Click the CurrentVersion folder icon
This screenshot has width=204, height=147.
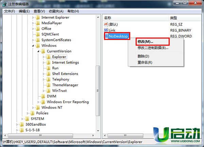click(43, 51)
